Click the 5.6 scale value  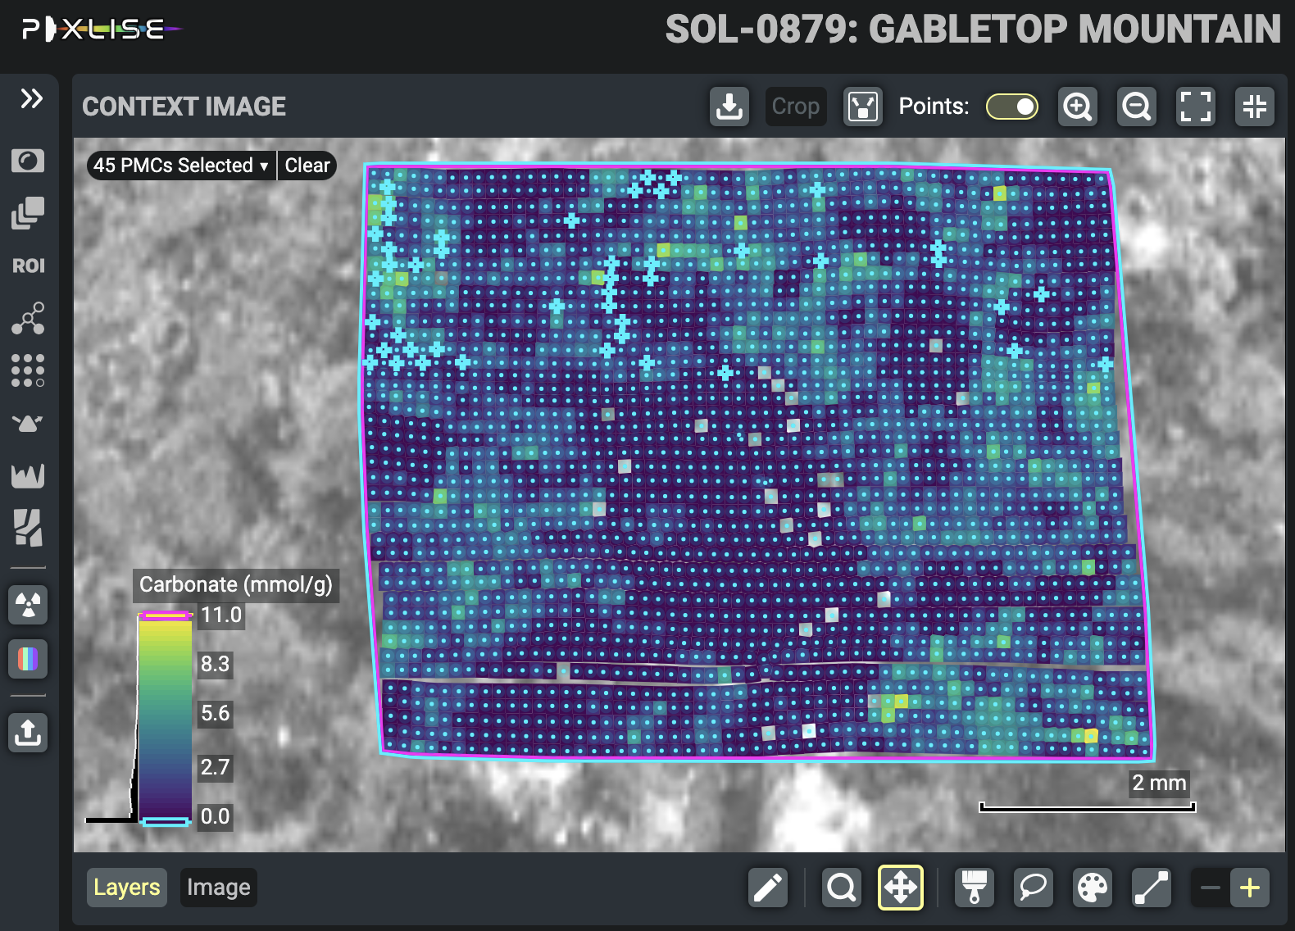pos(216,713)
